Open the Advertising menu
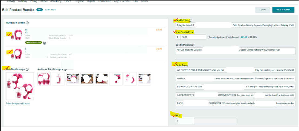299x131 pixels. (56, 1)
